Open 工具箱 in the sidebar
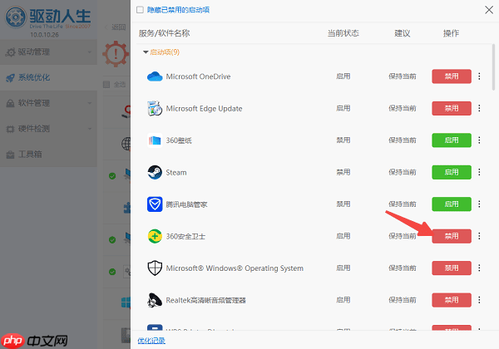 [x=48, y=155]
